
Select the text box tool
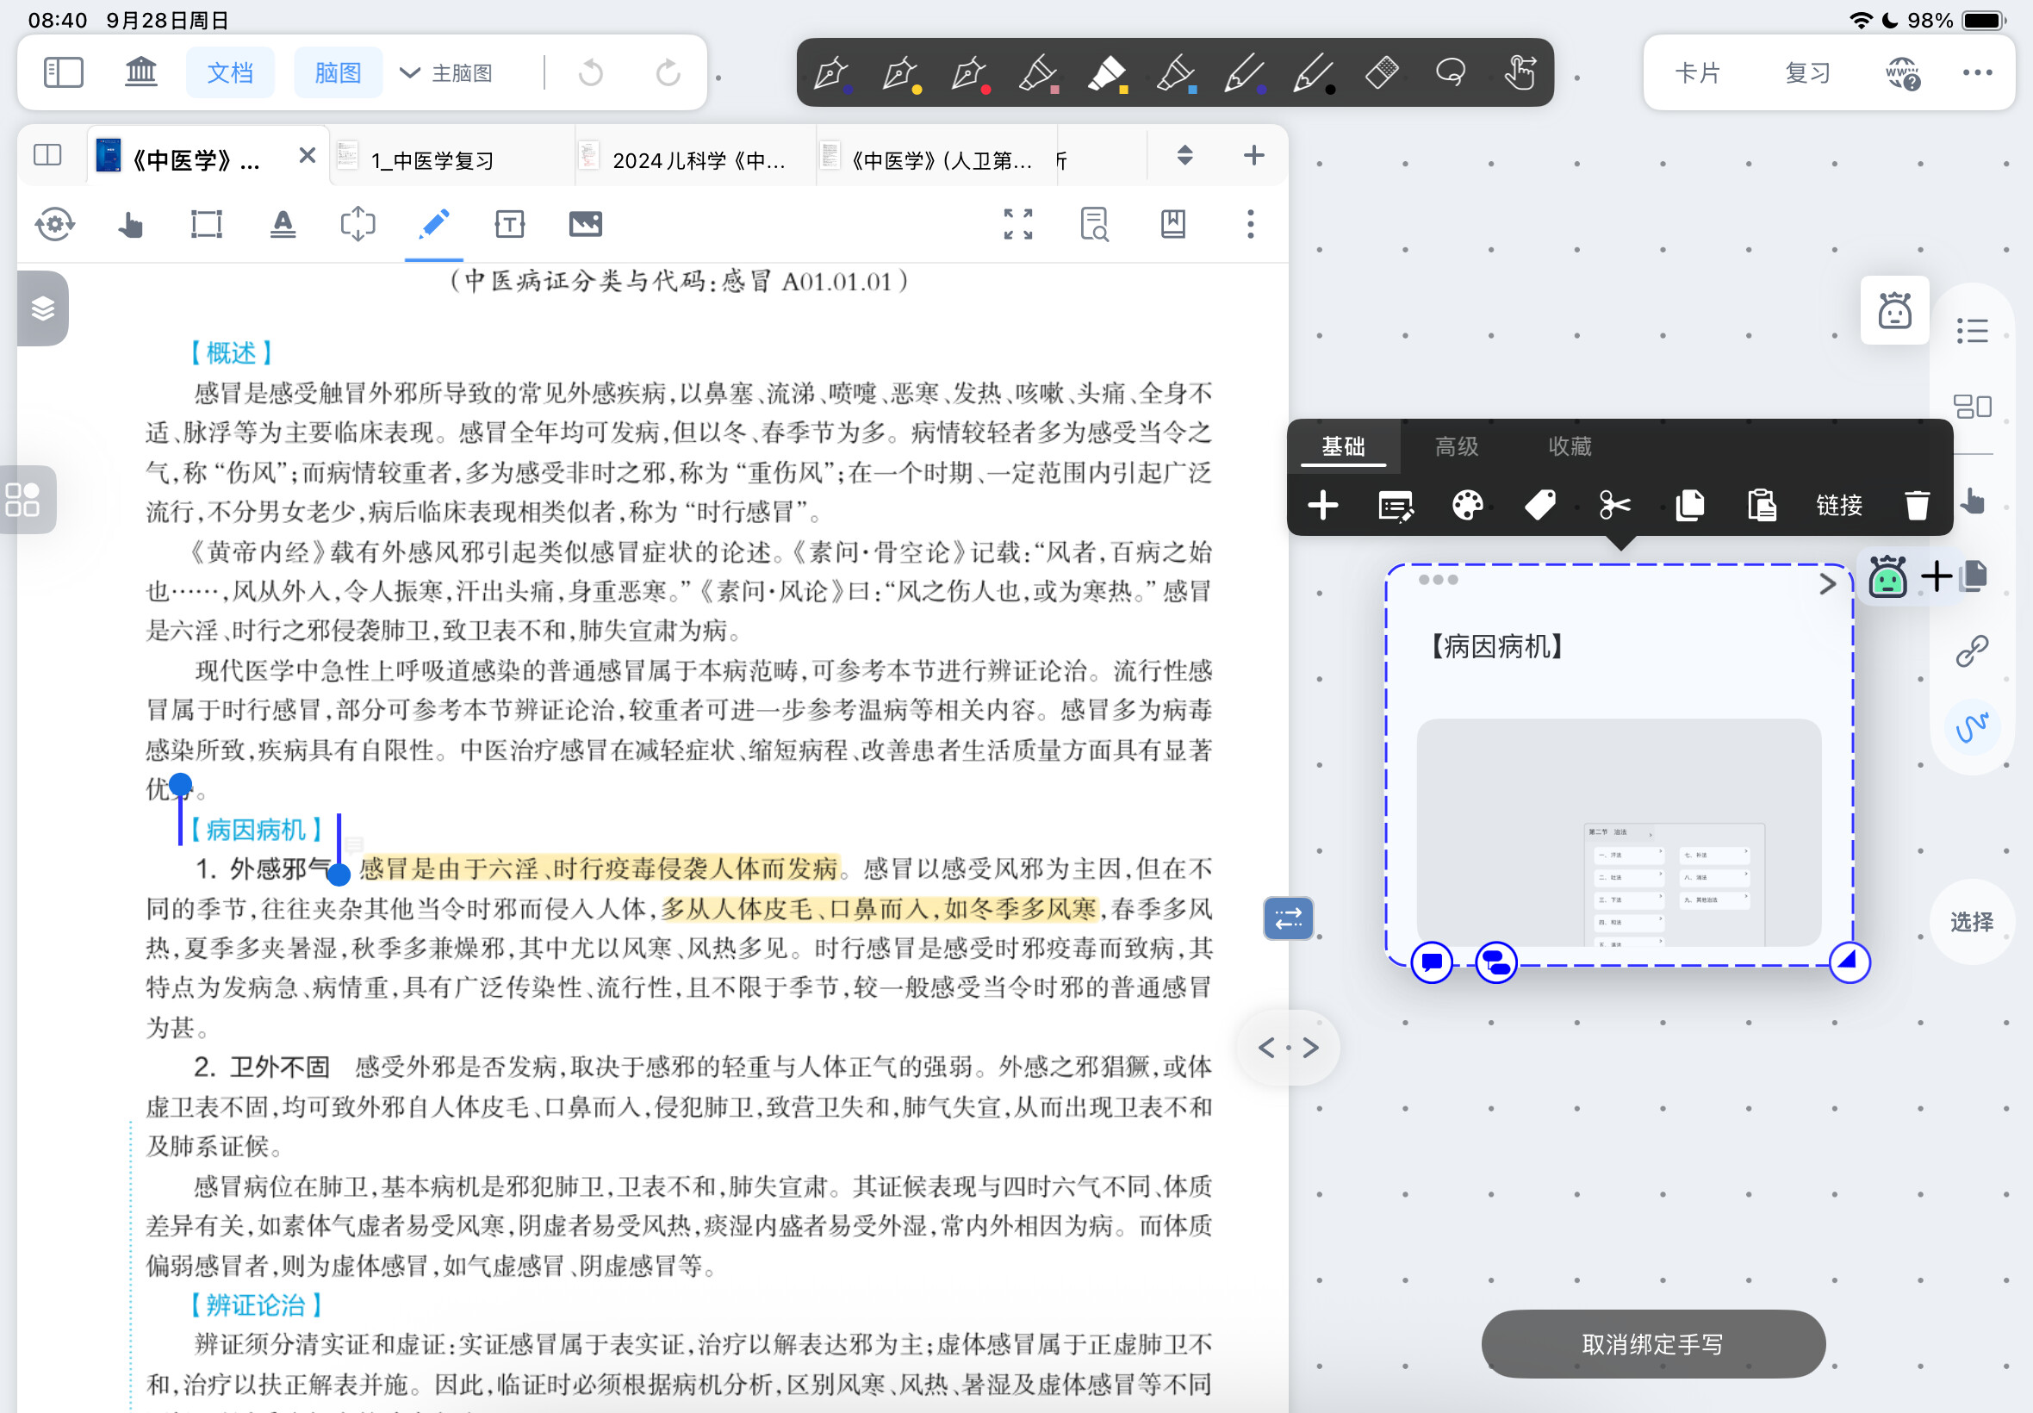coord(510,224)
